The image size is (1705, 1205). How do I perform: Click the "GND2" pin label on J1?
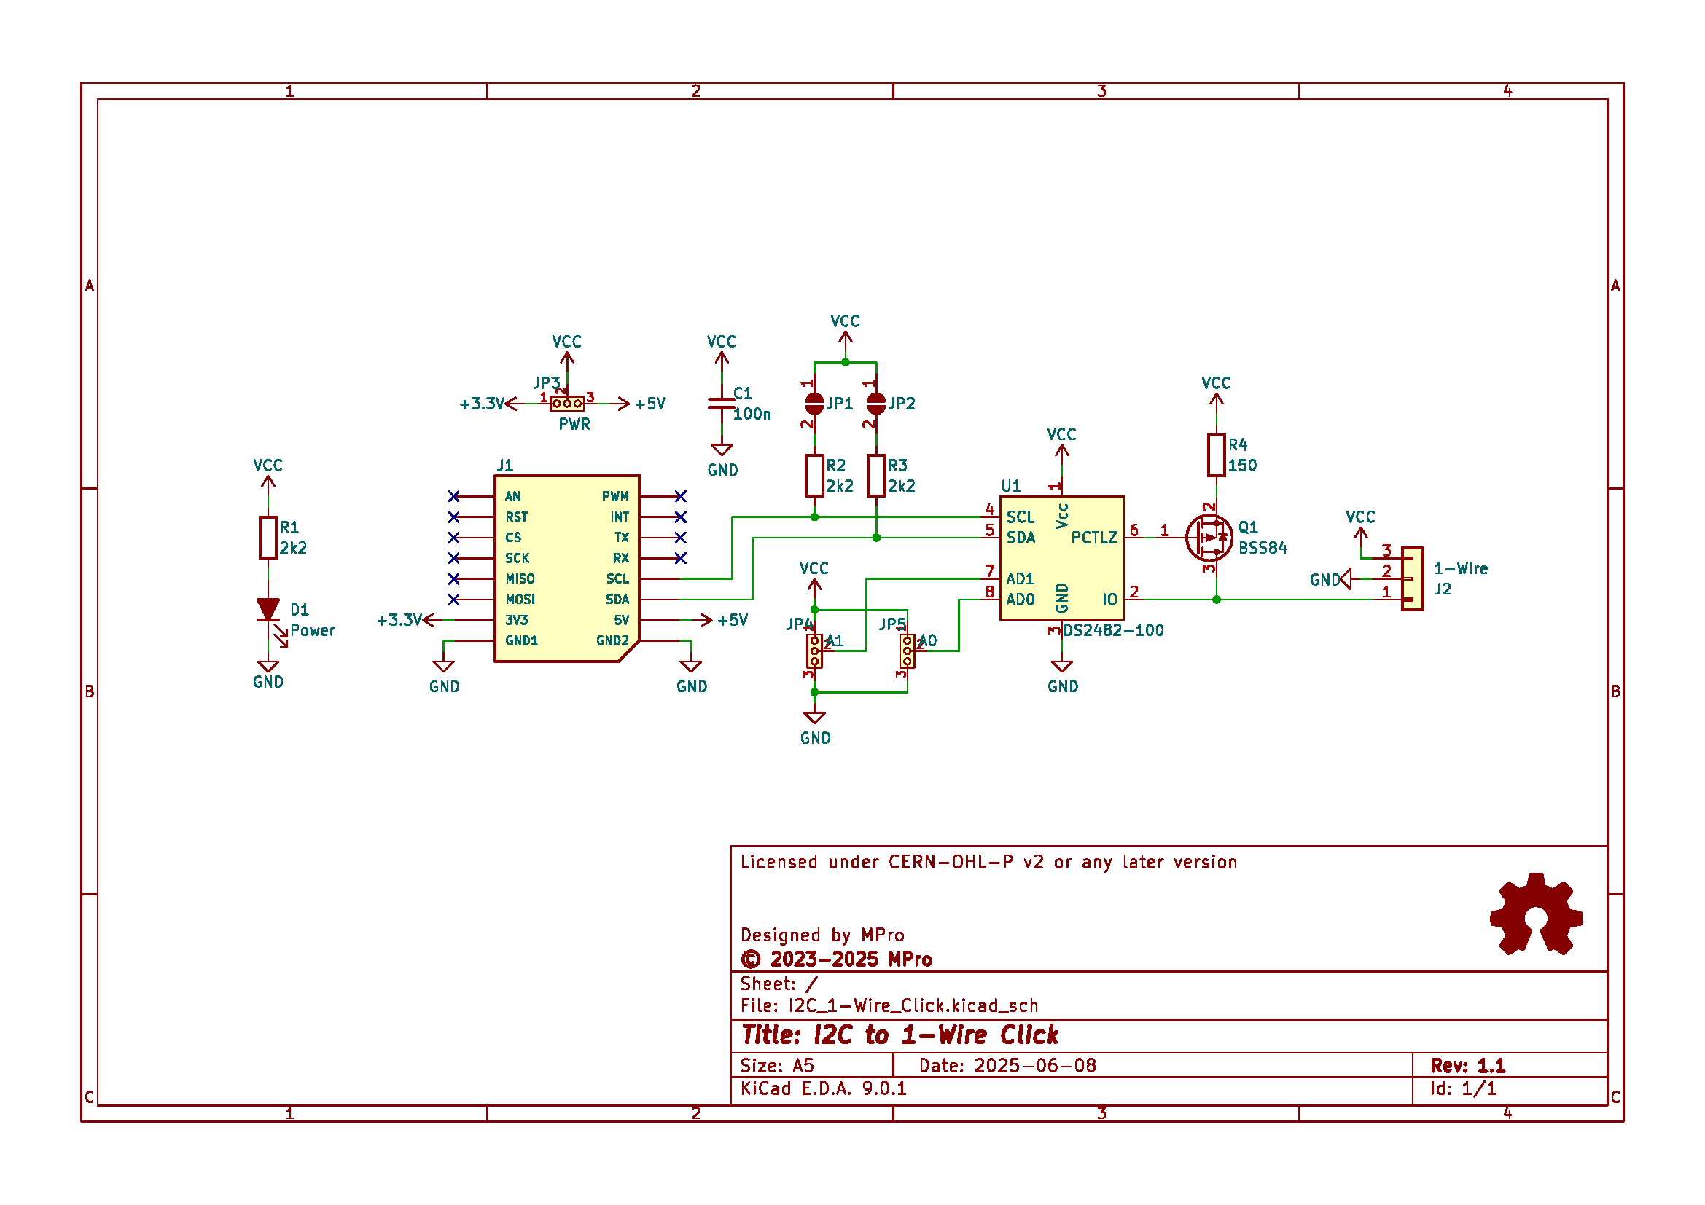click(x=612, y=641)
